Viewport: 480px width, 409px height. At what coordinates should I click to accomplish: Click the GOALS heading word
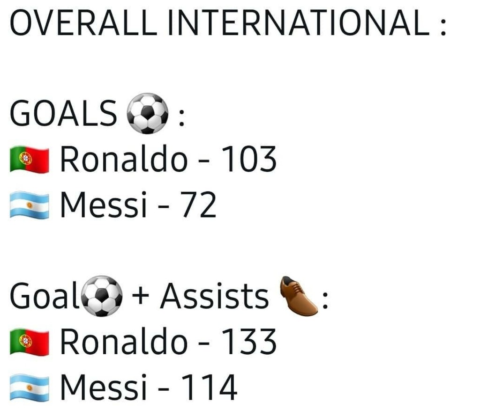[x=63, y=113]
